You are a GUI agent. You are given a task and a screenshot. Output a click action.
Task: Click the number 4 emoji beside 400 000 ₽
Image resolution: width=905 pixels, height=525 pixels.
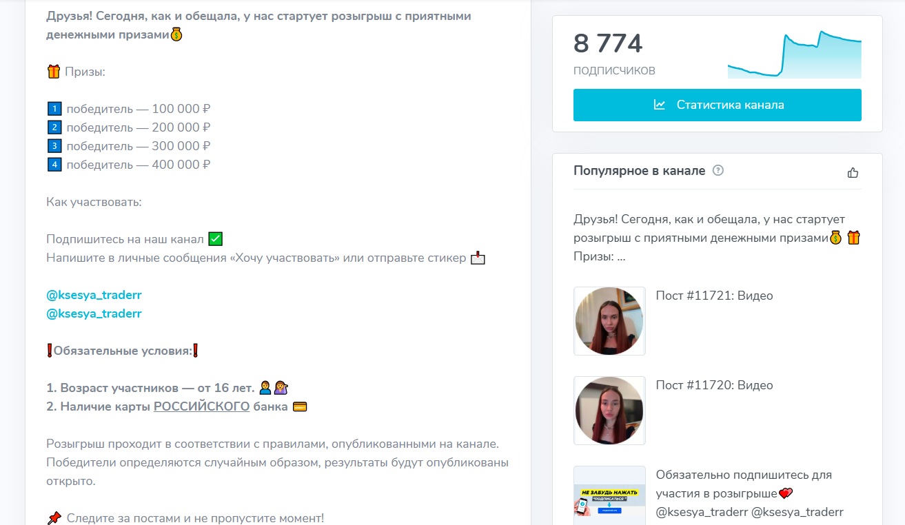tap(54, 165)
